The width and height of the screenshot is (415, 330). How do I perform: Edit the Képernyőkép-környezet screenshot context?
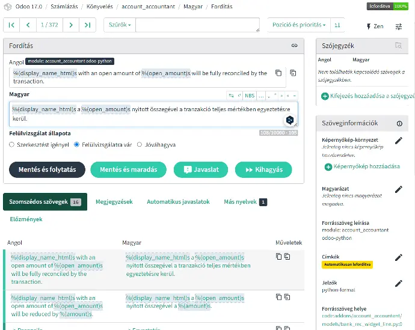pos(399,141)
